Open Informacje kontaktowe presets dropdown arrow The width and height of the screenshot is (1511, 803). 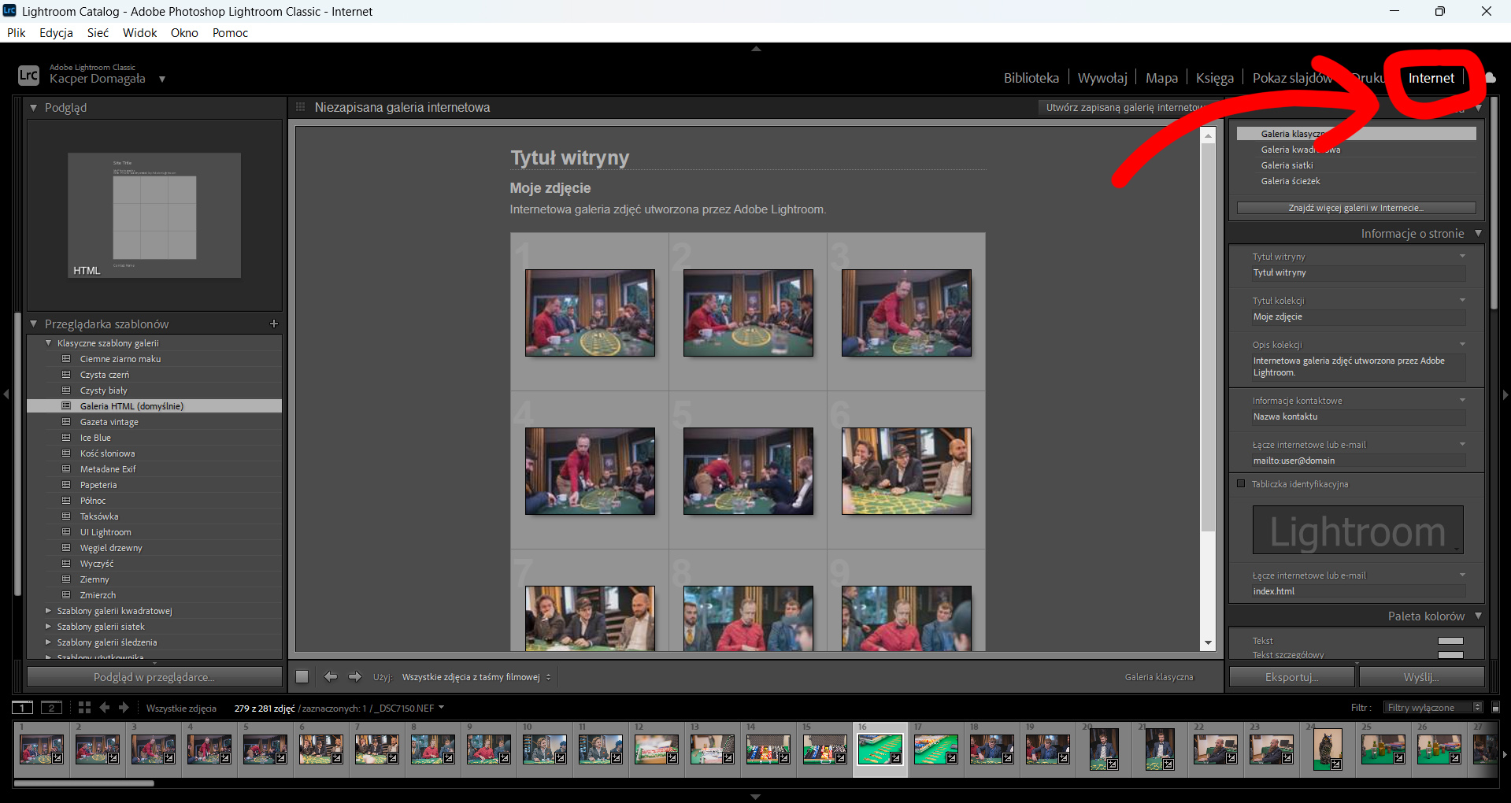coord(1462,400)
